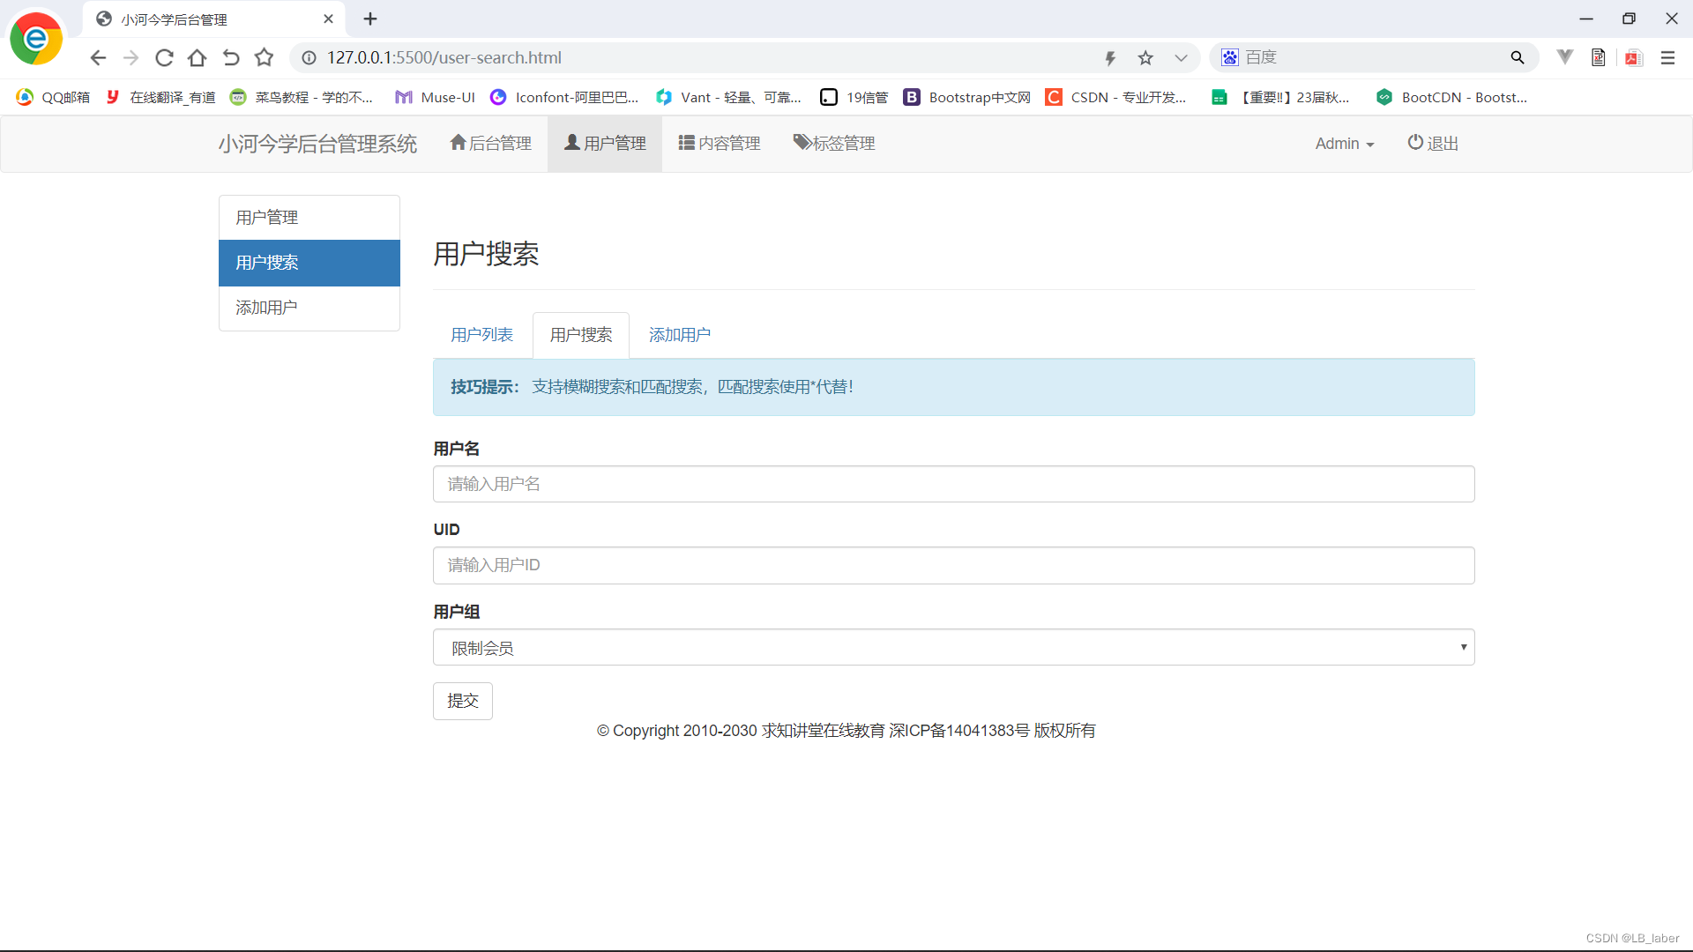Focus the 用户名 input field
The height and width of the screenshot is (952, 1693).
[953, 484]
